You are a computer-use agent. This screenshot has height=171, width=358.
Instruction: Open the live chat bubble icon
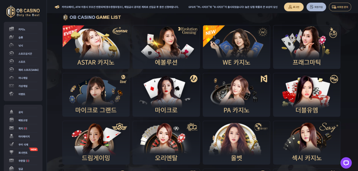[x=346, y=163]
